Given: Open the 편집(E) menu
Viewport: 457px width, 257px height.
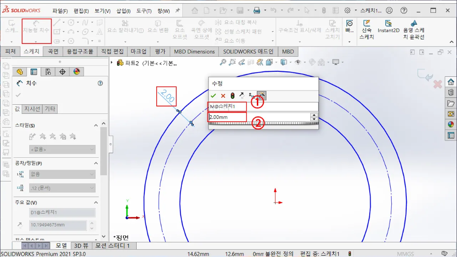Looking at the screenshot, I should 81,11.
